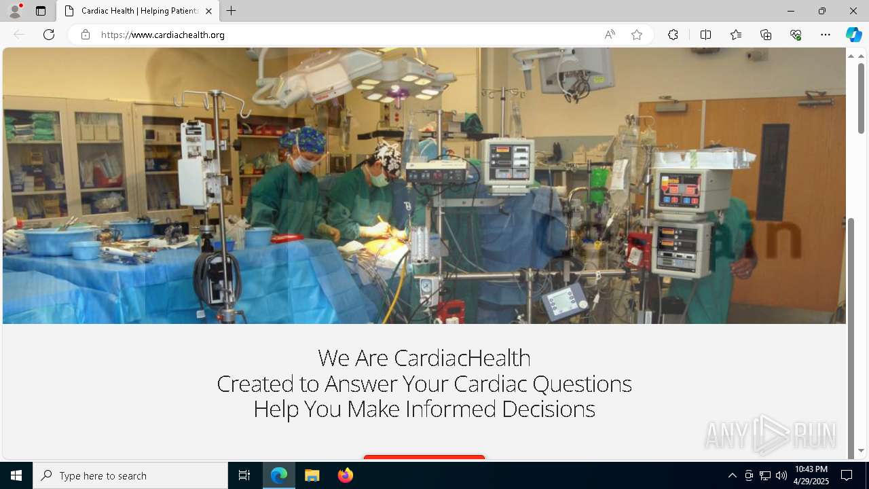Open Task View on the taskbar
Image resolution: width=869 pixels, height=489 pixels.
click(x=244, y=475)
